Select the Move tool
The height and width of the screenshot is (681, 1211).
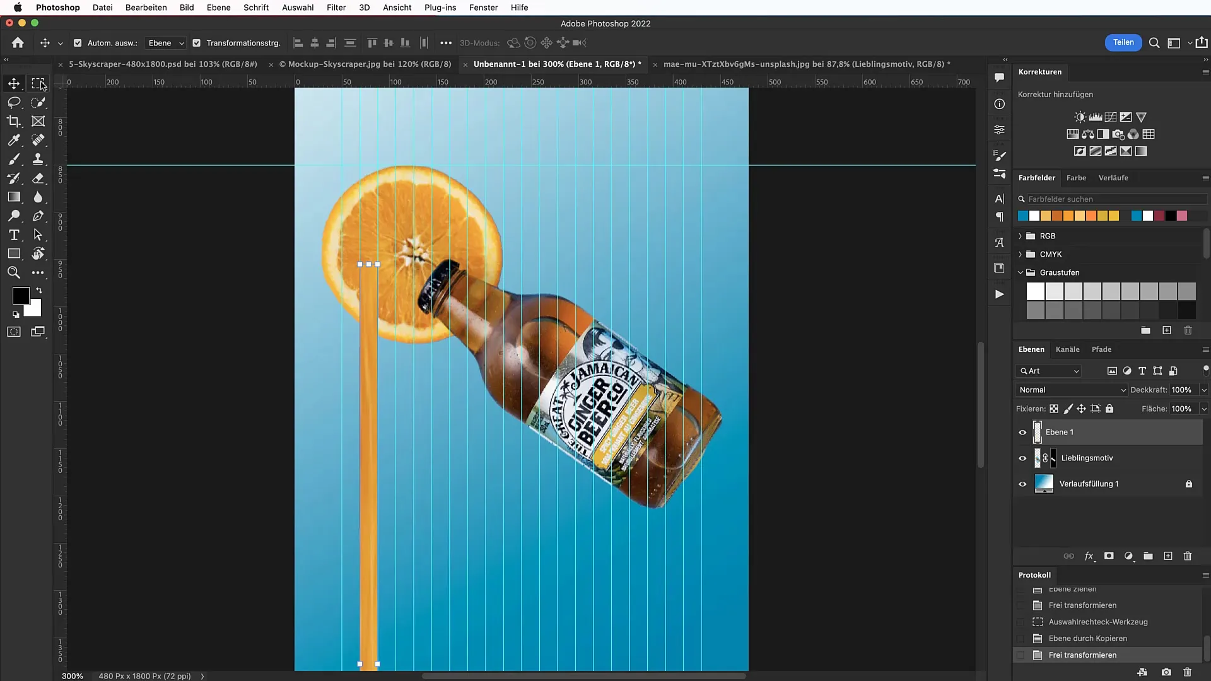14,83
